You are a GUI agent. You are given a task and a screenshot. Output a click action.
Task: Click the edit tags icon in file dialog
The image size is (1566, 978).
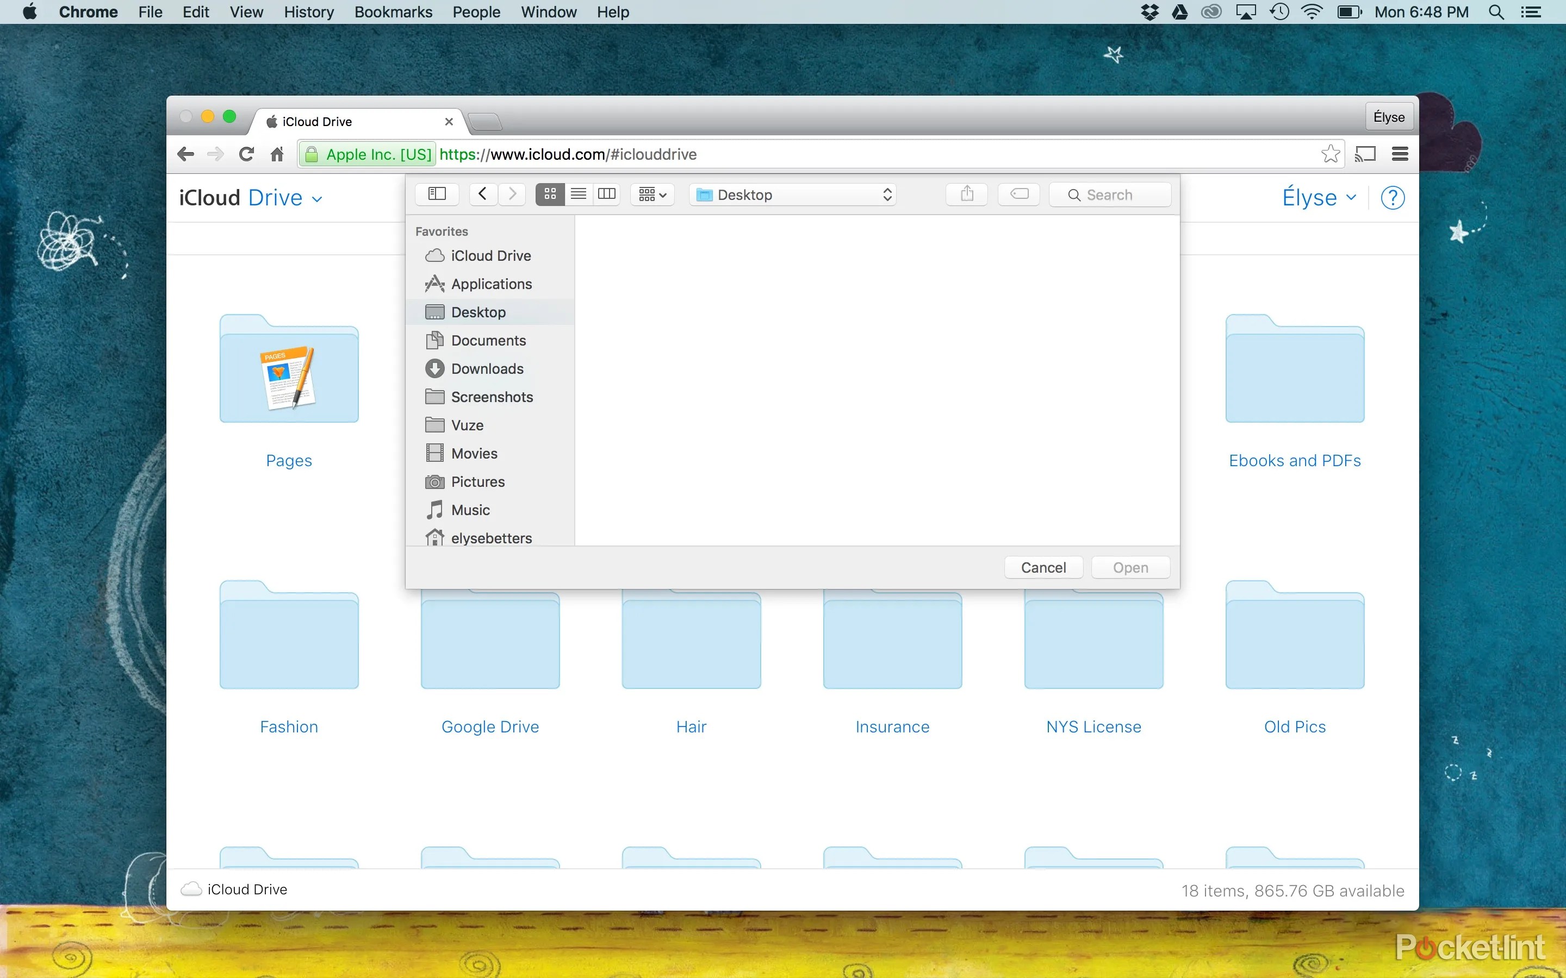coord(1019,194)
